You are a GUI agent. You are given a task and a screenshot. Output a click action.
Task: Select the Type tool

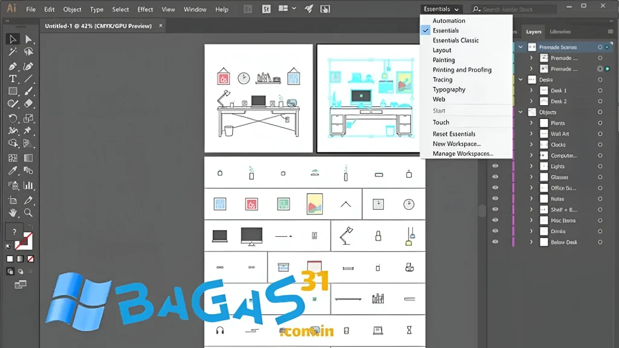coord(13,79)
